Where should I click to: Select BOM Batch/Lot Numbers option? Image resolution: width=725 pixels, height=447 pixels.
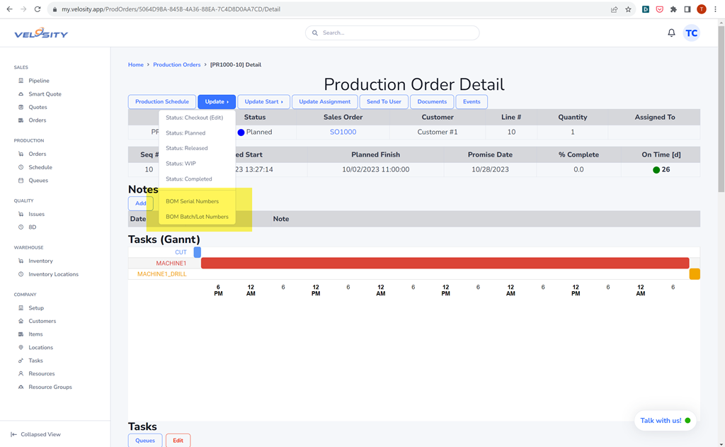(x=197, y=217)
